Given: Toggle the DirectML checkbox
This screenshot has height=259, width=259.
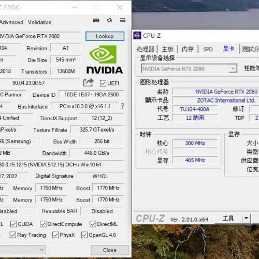Looking at the screenshot, I should click(x=93, y=224).
